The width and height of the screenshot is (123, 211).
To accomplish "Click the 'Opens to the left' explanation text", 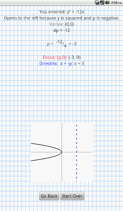I will (62, 18).
